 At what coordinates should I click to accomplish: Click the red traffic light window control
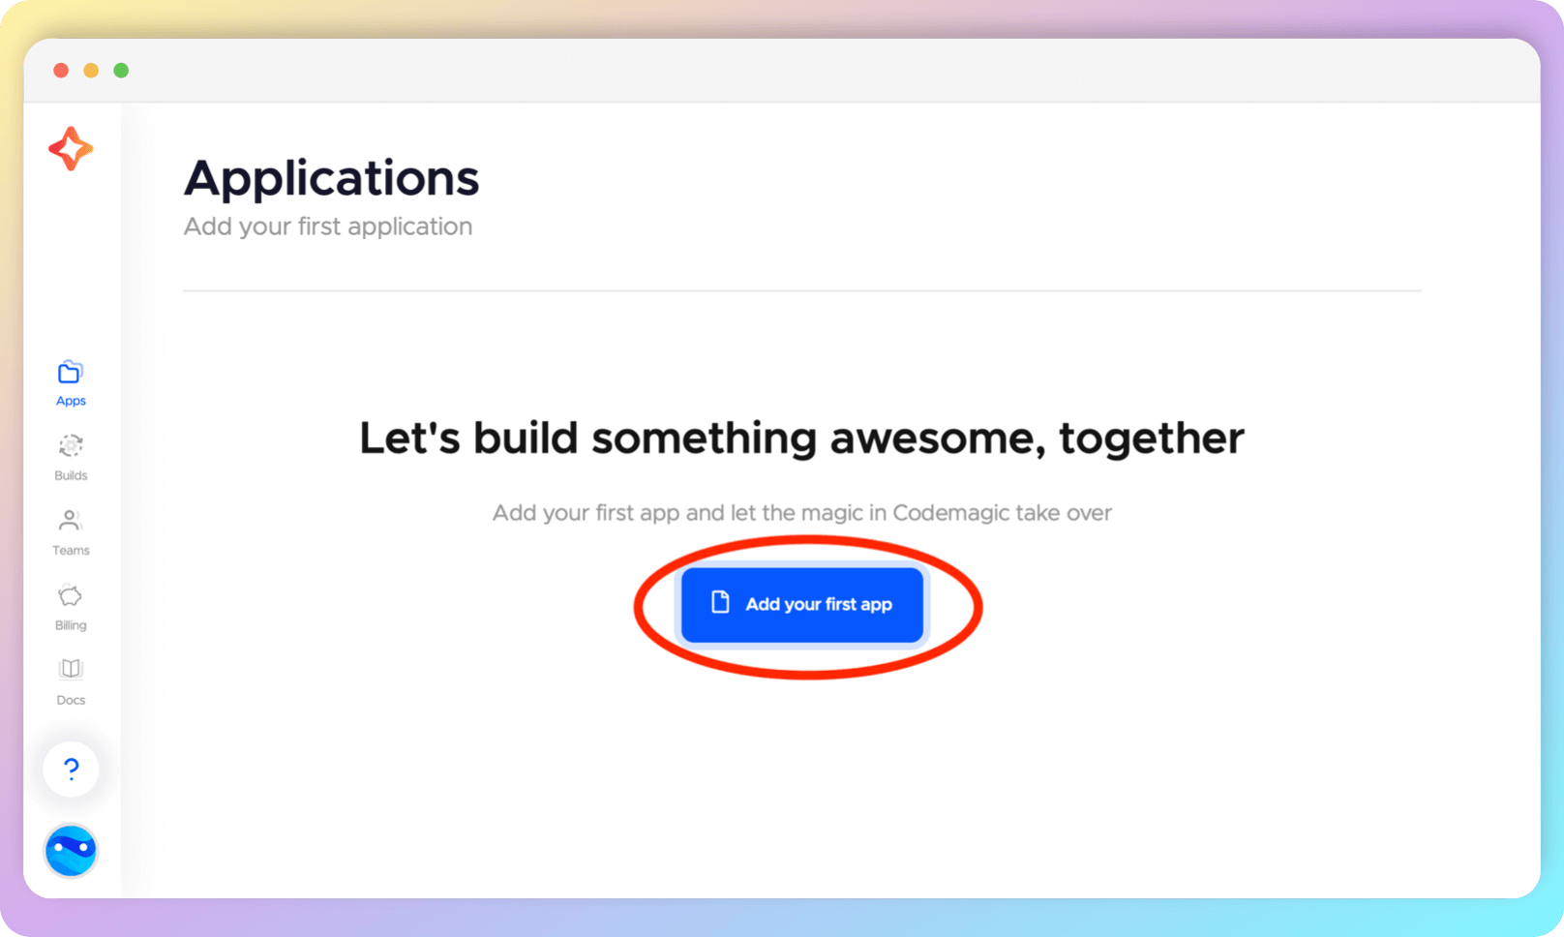(60, 70)
